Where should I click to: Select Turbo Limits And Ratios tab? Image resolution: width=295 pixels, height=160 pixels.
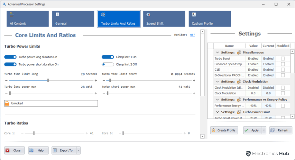tap(118, 19)
